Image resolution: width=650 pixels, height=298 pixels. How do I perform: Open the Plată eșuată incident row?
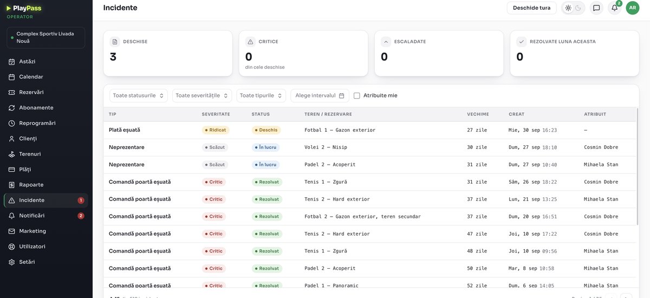pyautogui.click(x=370, y=130)
